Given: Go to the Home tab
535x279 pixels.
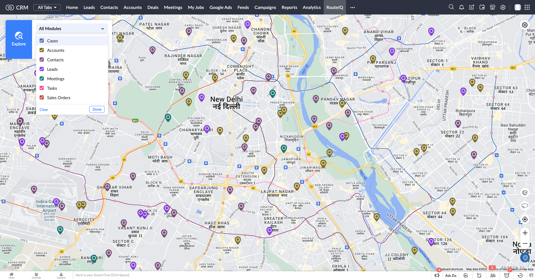Looking at the screenshot, I should pyautogui.click(x=72, y=8).
